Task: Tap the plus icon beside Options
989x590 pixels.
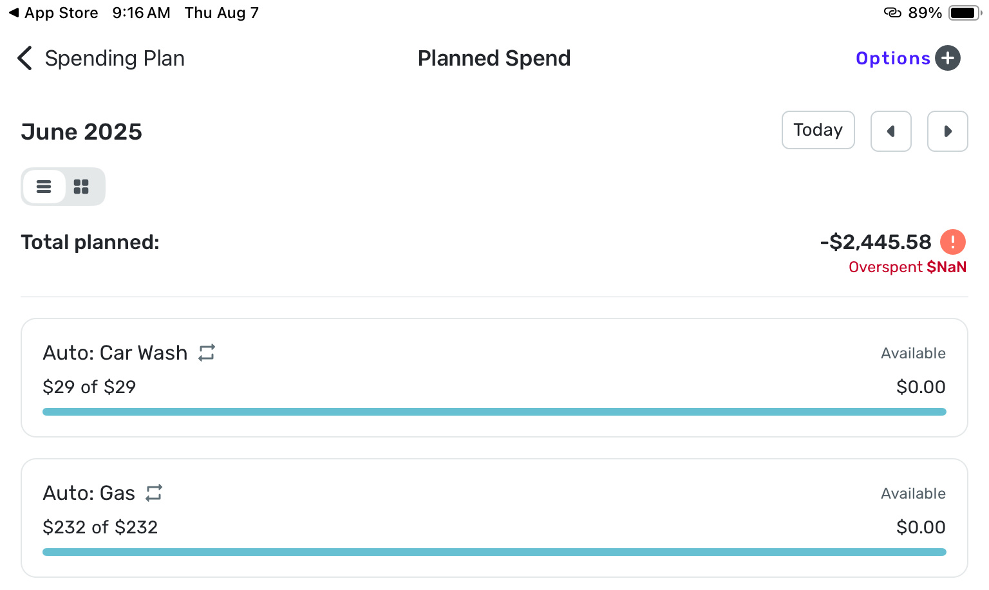Action: (x=947, y=58)
